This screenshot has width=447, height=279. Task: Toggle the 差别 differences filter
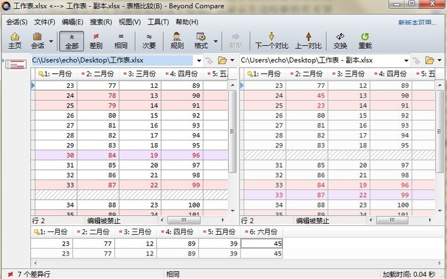96,41
